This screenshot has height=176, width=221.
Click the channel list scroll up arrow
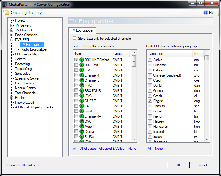pos(134,53)
